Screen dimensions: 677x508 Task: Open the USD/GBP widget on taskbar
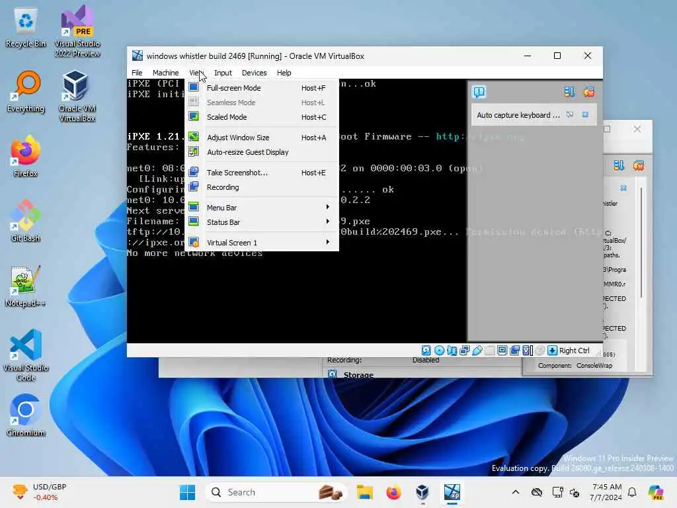pos(39,492)
